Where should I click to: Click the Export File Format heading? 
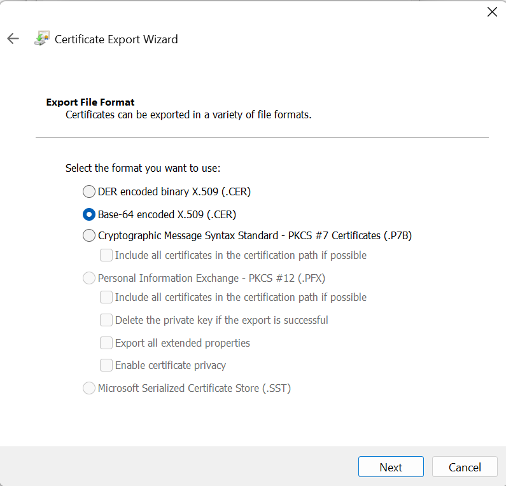tap(90, 102)
